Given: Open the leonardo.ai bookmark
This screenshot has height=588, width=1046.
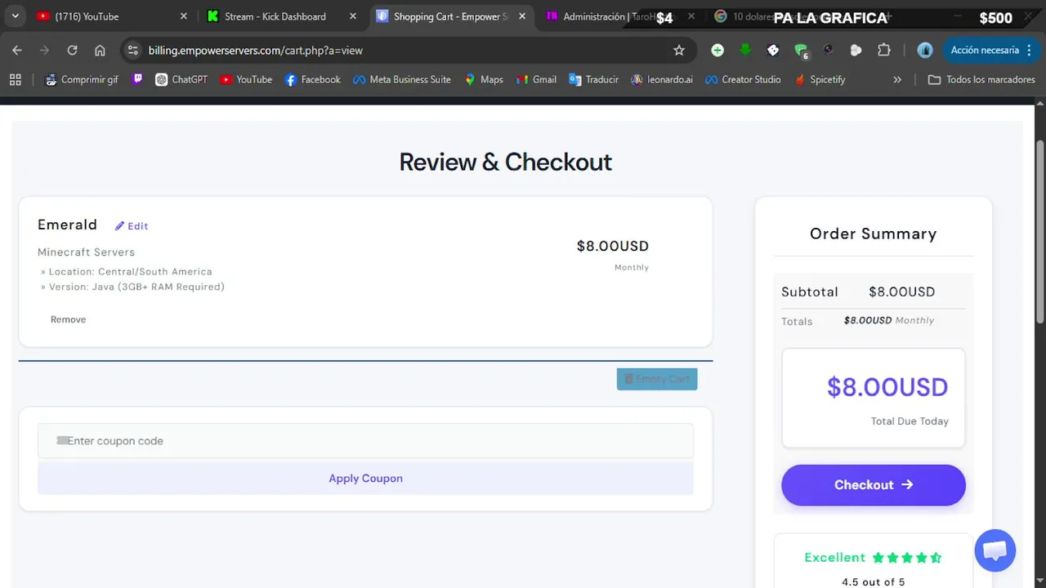Looking at the screenshot, I should pos(661,79).
